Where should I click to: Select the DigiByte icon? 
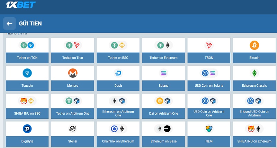tap(27, 129)
